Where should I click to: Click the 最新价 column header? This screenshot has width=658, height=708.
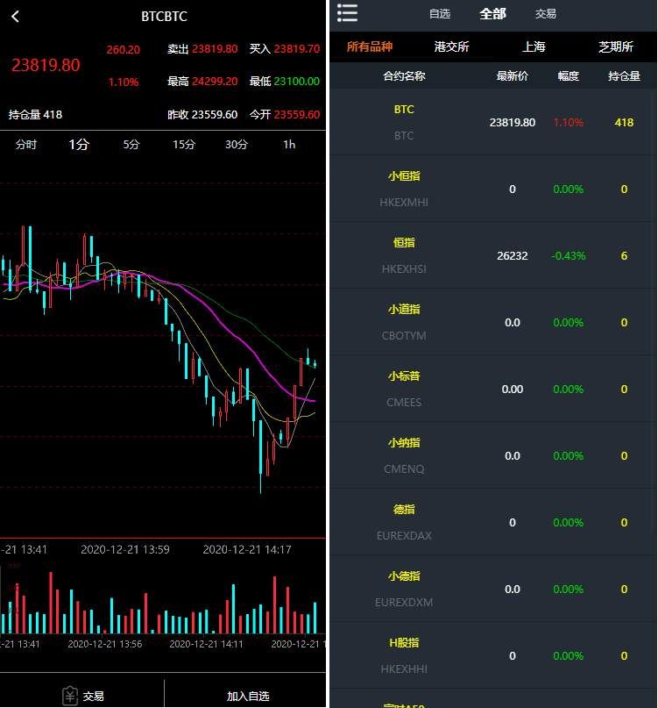tap(513, 75)
